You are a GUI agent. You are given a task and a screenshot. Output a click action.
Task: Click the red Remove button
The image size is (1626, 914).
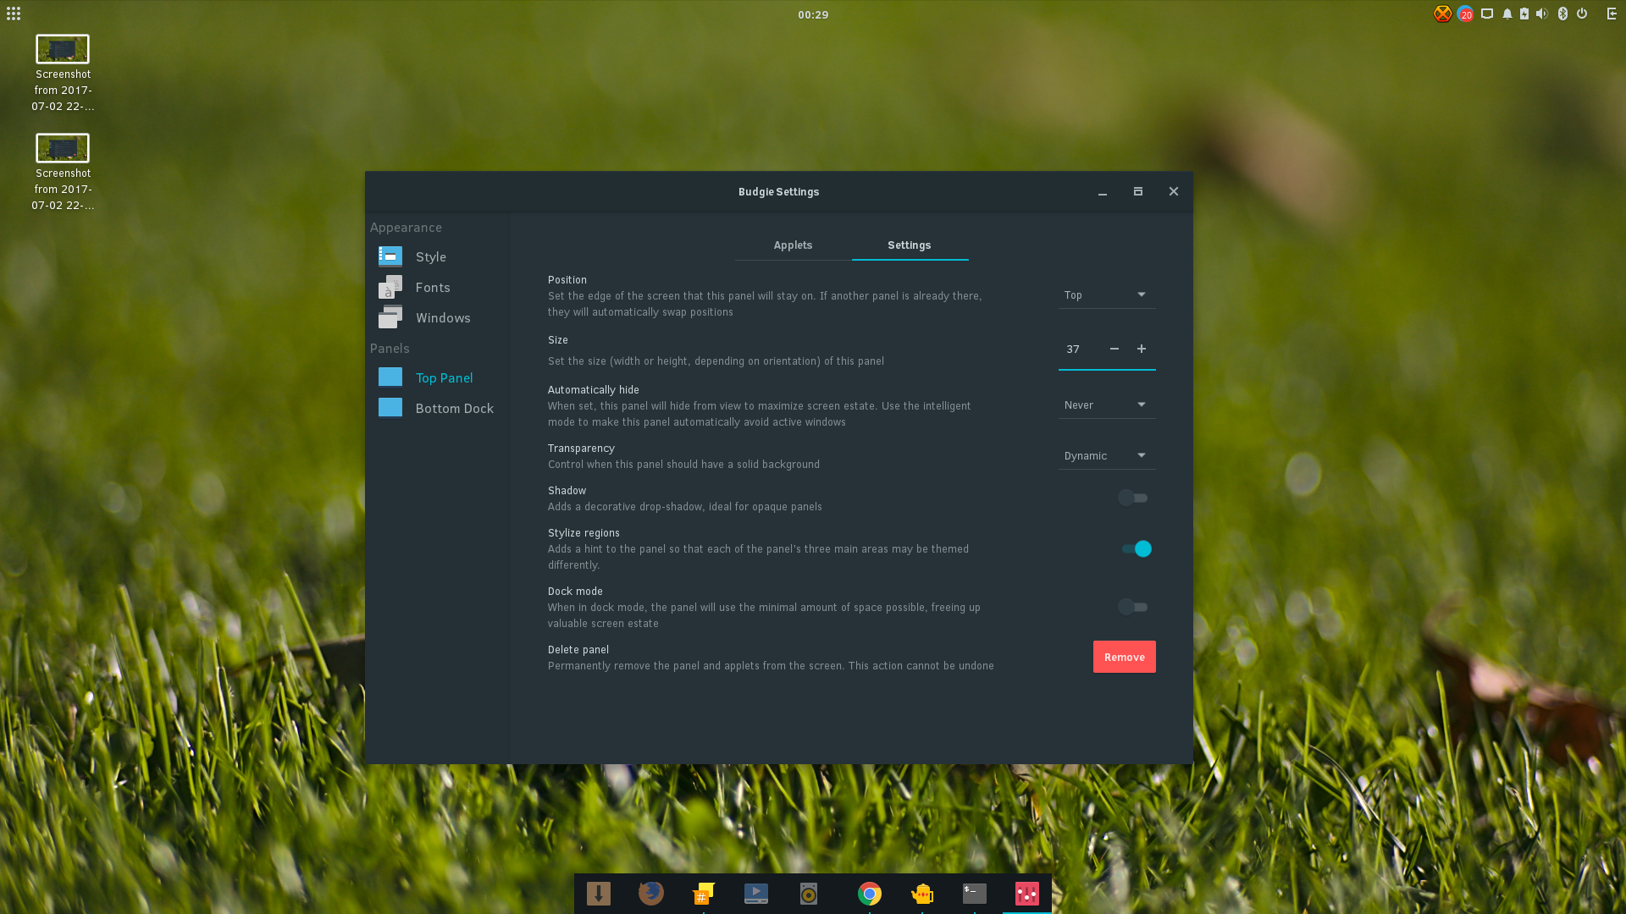pos(1124,657)
